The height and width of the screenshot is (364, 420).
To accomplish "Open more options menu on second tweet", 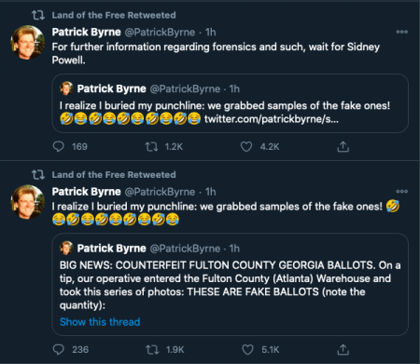I will click(401, 191).
